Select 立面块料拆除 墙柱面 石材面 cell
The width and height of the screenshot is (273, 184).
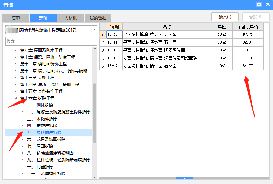click(x=167, y=66)
